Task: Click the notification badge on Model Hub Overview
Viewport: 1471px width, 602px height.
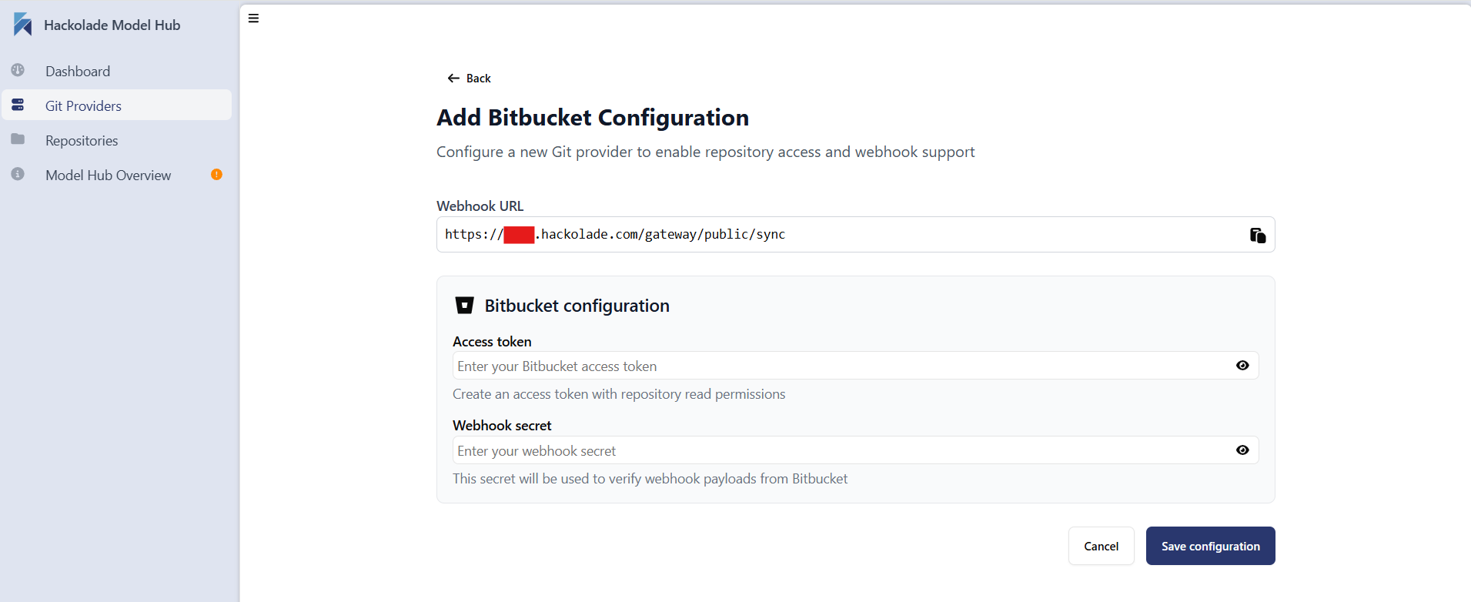Action: pyautogui.click(x=216, y=174)
